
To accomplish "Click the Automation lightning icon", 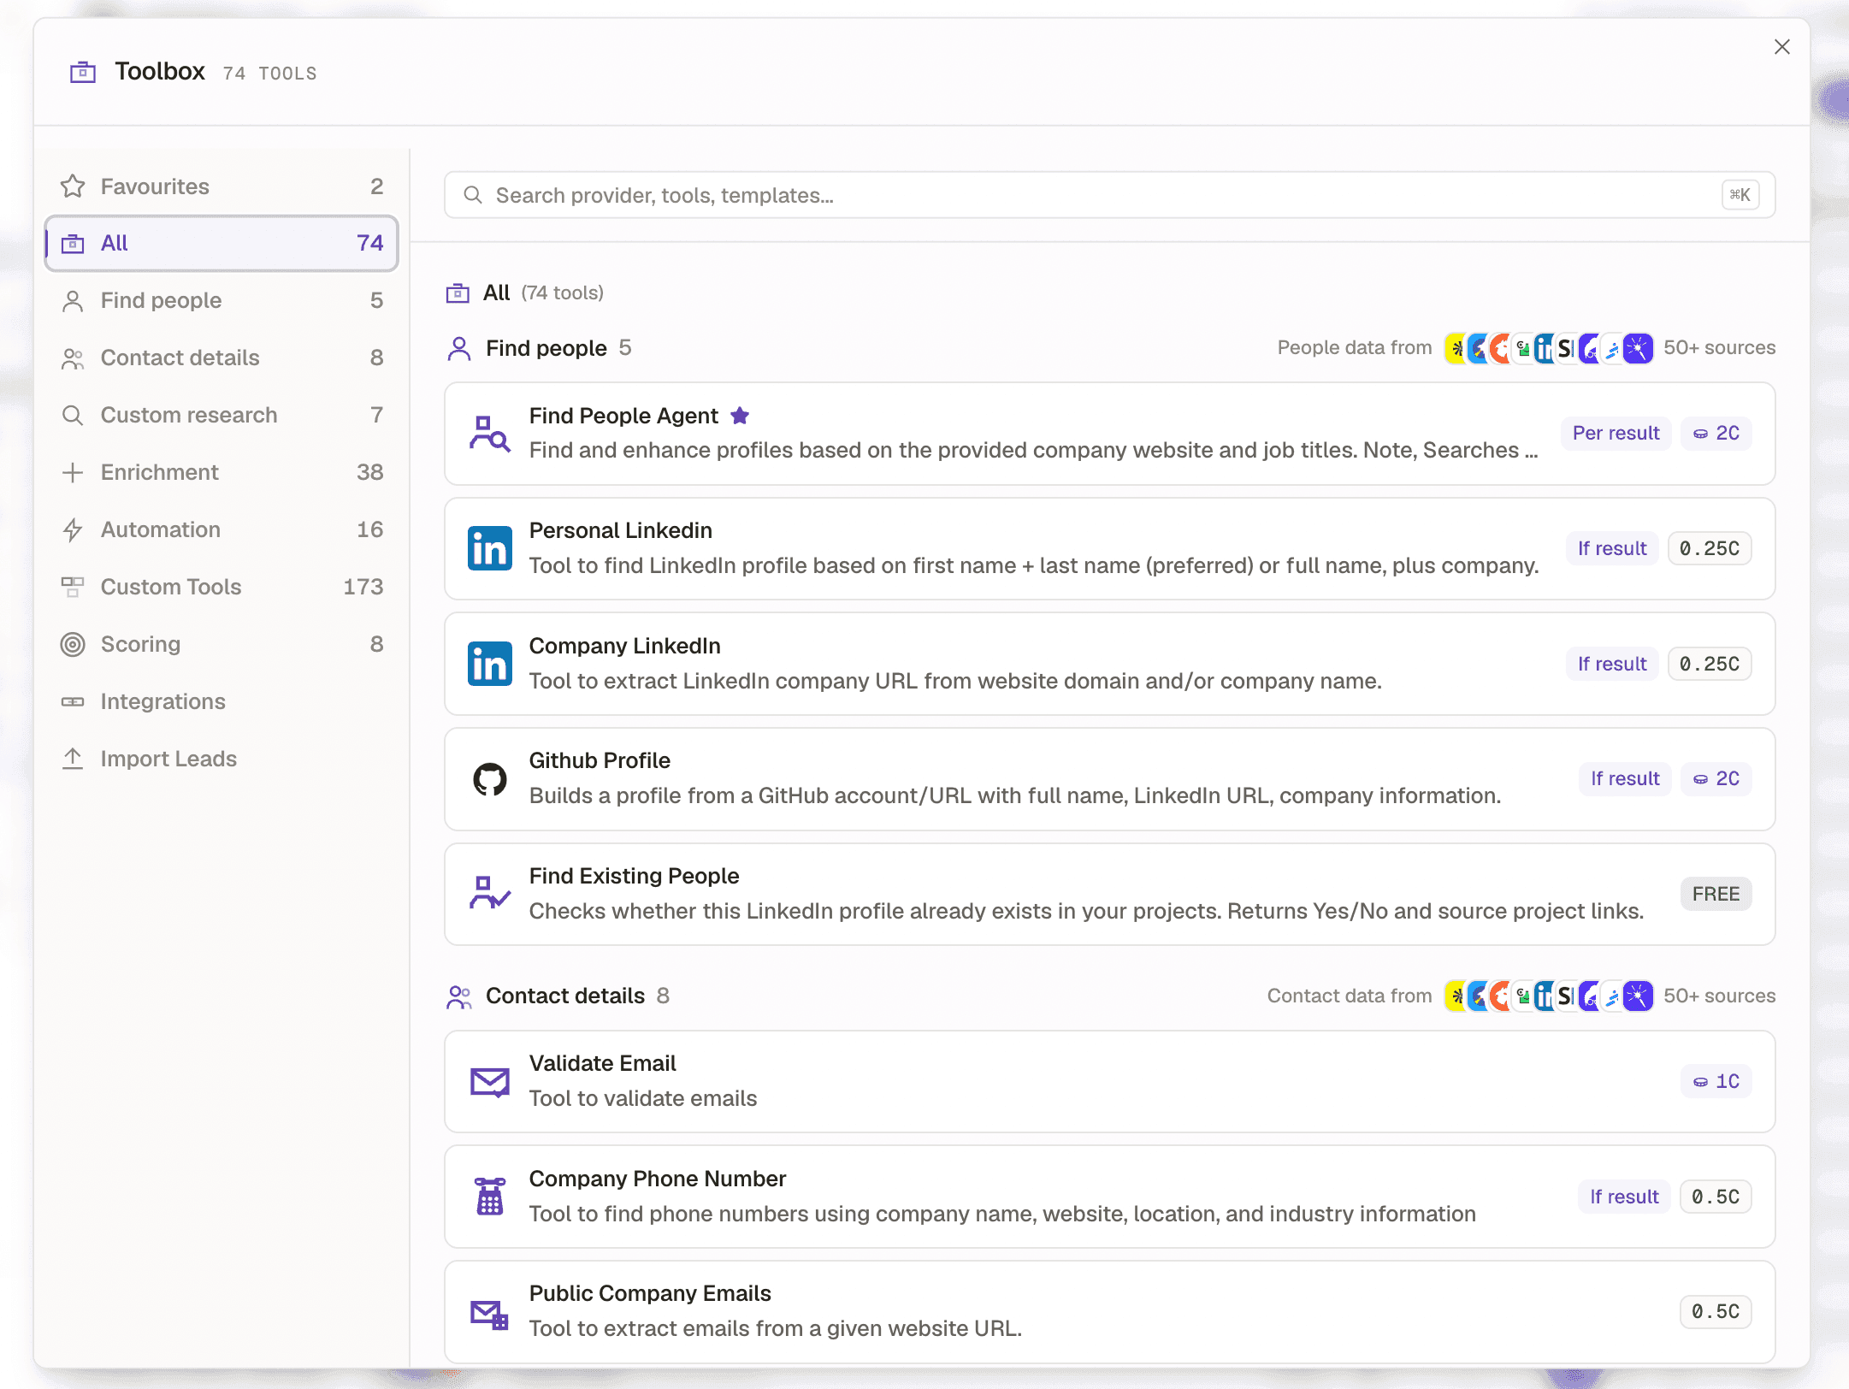I will 73,529.
